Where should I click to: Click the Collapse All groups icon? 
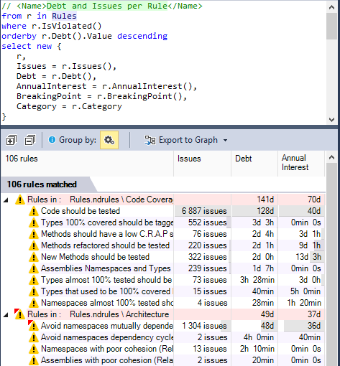(30, 140)
